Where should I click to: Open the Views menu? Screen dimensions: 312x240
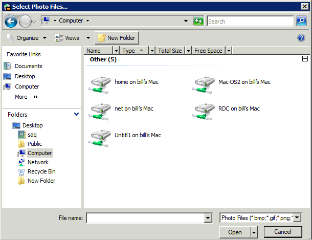(x=72, y=38)
